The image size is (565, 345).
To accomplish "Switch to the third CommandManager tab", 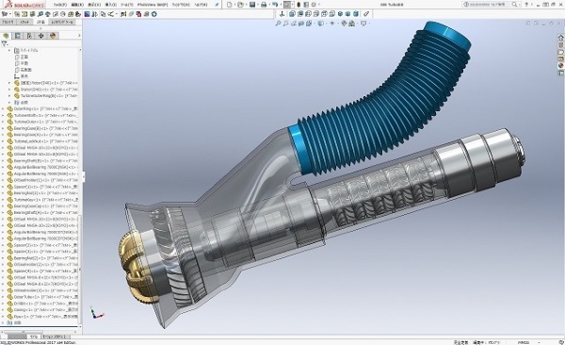I will pos(40,22).
